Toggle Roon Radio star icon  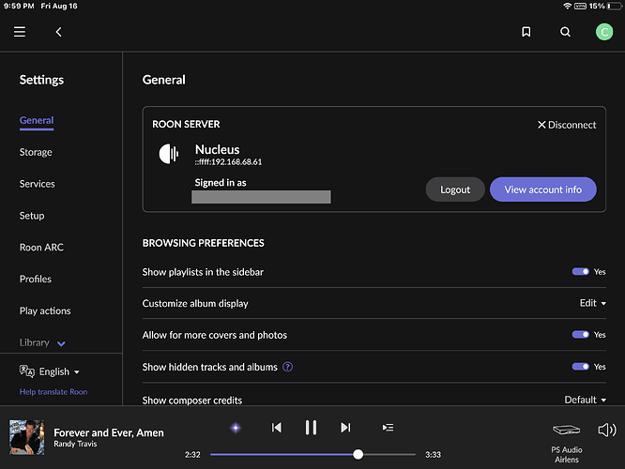[236, 428]
